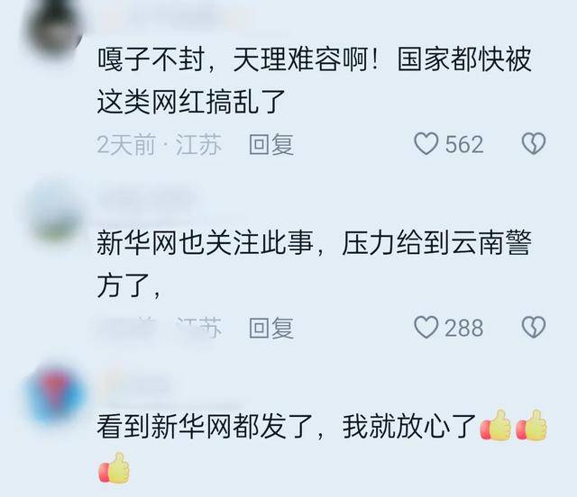Reply to the 新华网也关注此事 comment
The width and height of the screenshot is (577, 497).
[271, 328]
